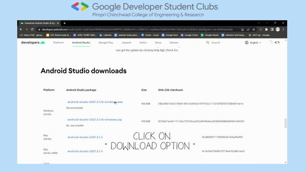Click the share page icon in address bar

(x=248, y=30)
